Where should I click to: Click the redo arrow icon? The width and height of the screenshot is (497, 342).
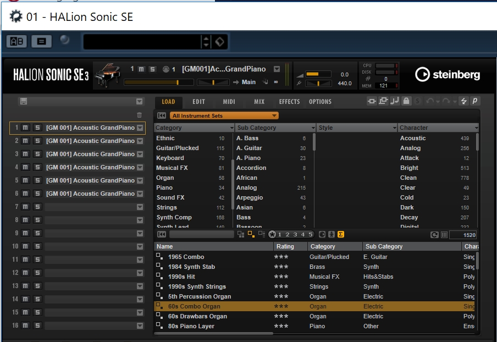(446, 101)
